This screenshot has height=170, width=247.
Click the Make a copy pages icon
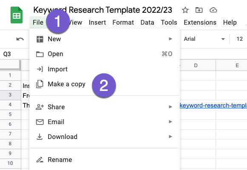[x=40, y=84]
